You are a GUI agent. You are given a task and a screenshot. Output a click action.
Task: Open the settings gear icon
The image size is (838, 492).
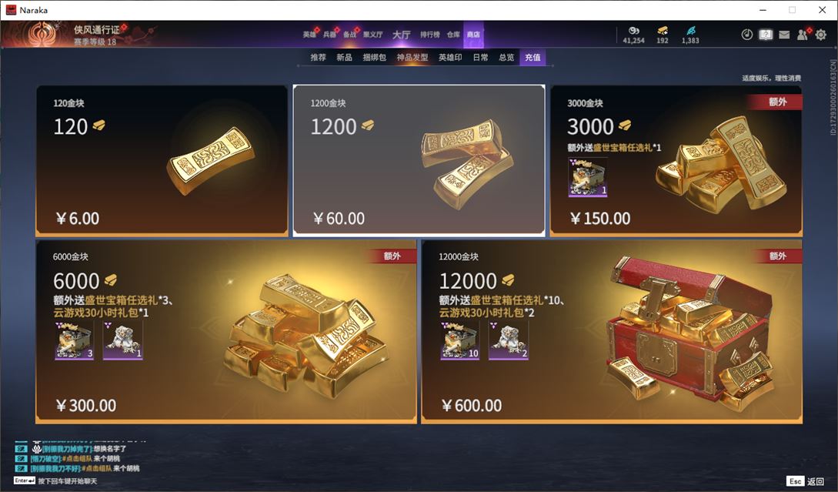click(821, 34)
